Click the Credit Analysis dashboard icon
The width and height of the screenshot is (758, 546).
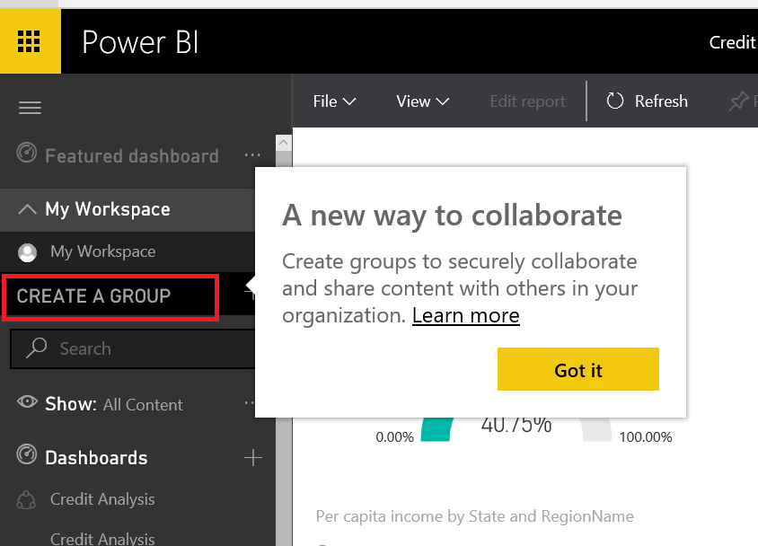[x=25, y=499]
